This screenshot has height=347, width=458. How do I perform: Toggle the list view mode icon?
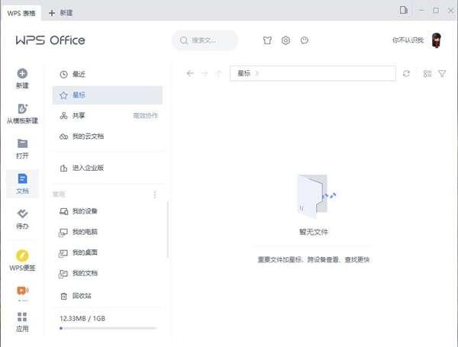pos(427,73)
